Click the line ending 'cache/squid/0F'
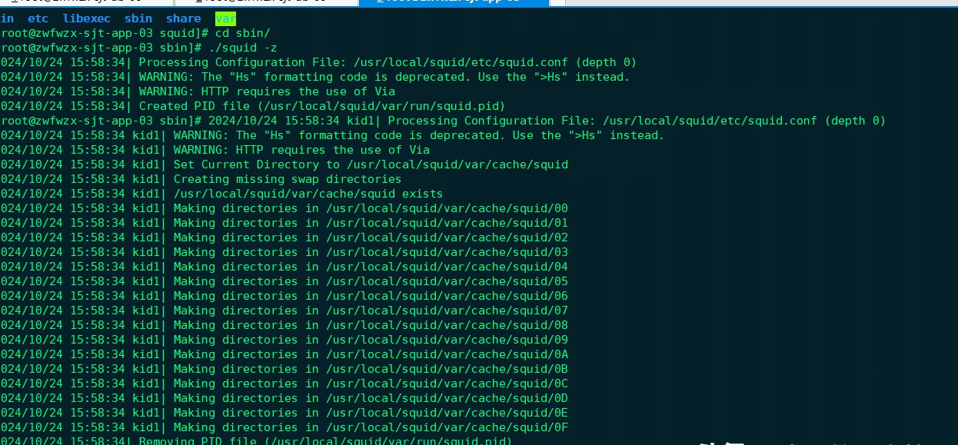 coord(284,427)
